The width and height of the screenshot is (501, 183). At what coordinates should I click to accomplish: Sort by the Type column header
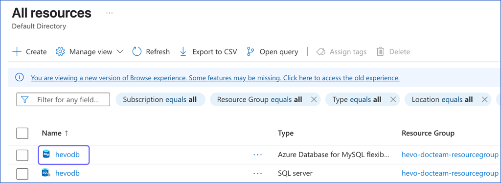[x=286, y=133]
